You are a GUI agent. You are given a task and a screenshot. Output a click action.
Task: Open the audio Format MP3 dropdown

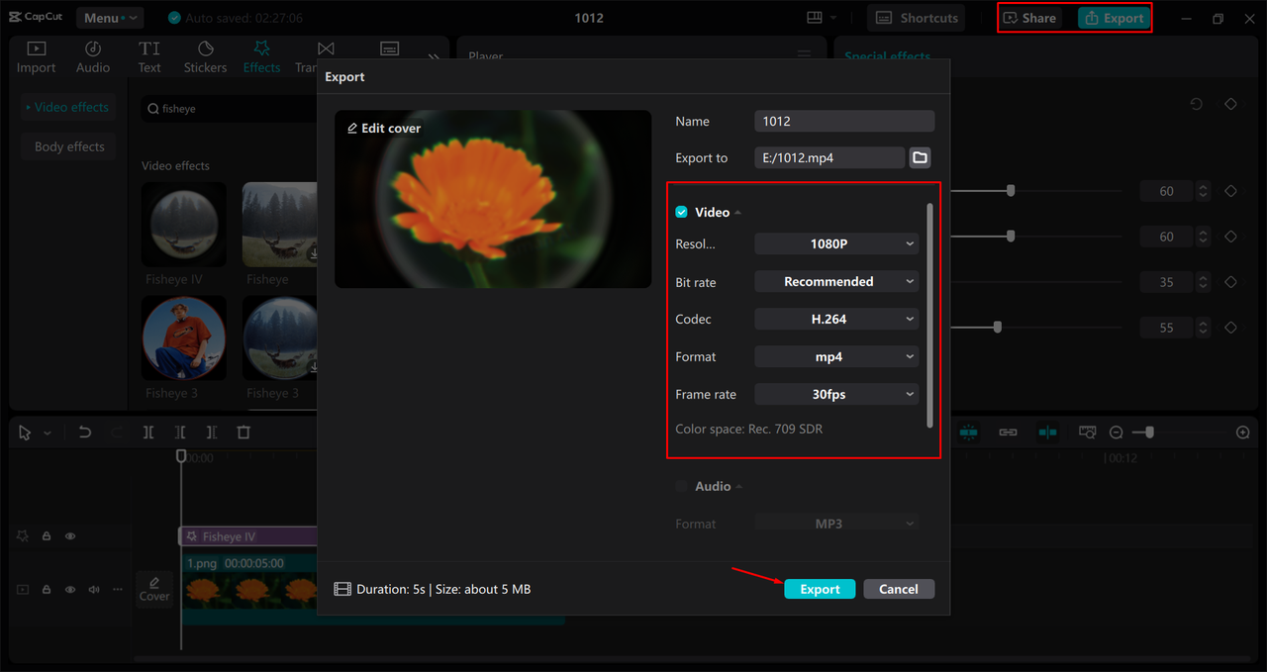coord(836,524)
